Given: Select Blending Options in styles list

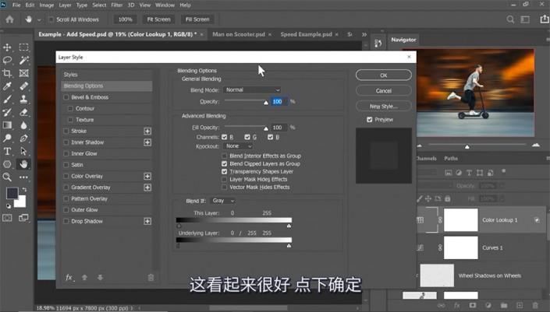Looking at the screenshot, I should tap(107, 86).
